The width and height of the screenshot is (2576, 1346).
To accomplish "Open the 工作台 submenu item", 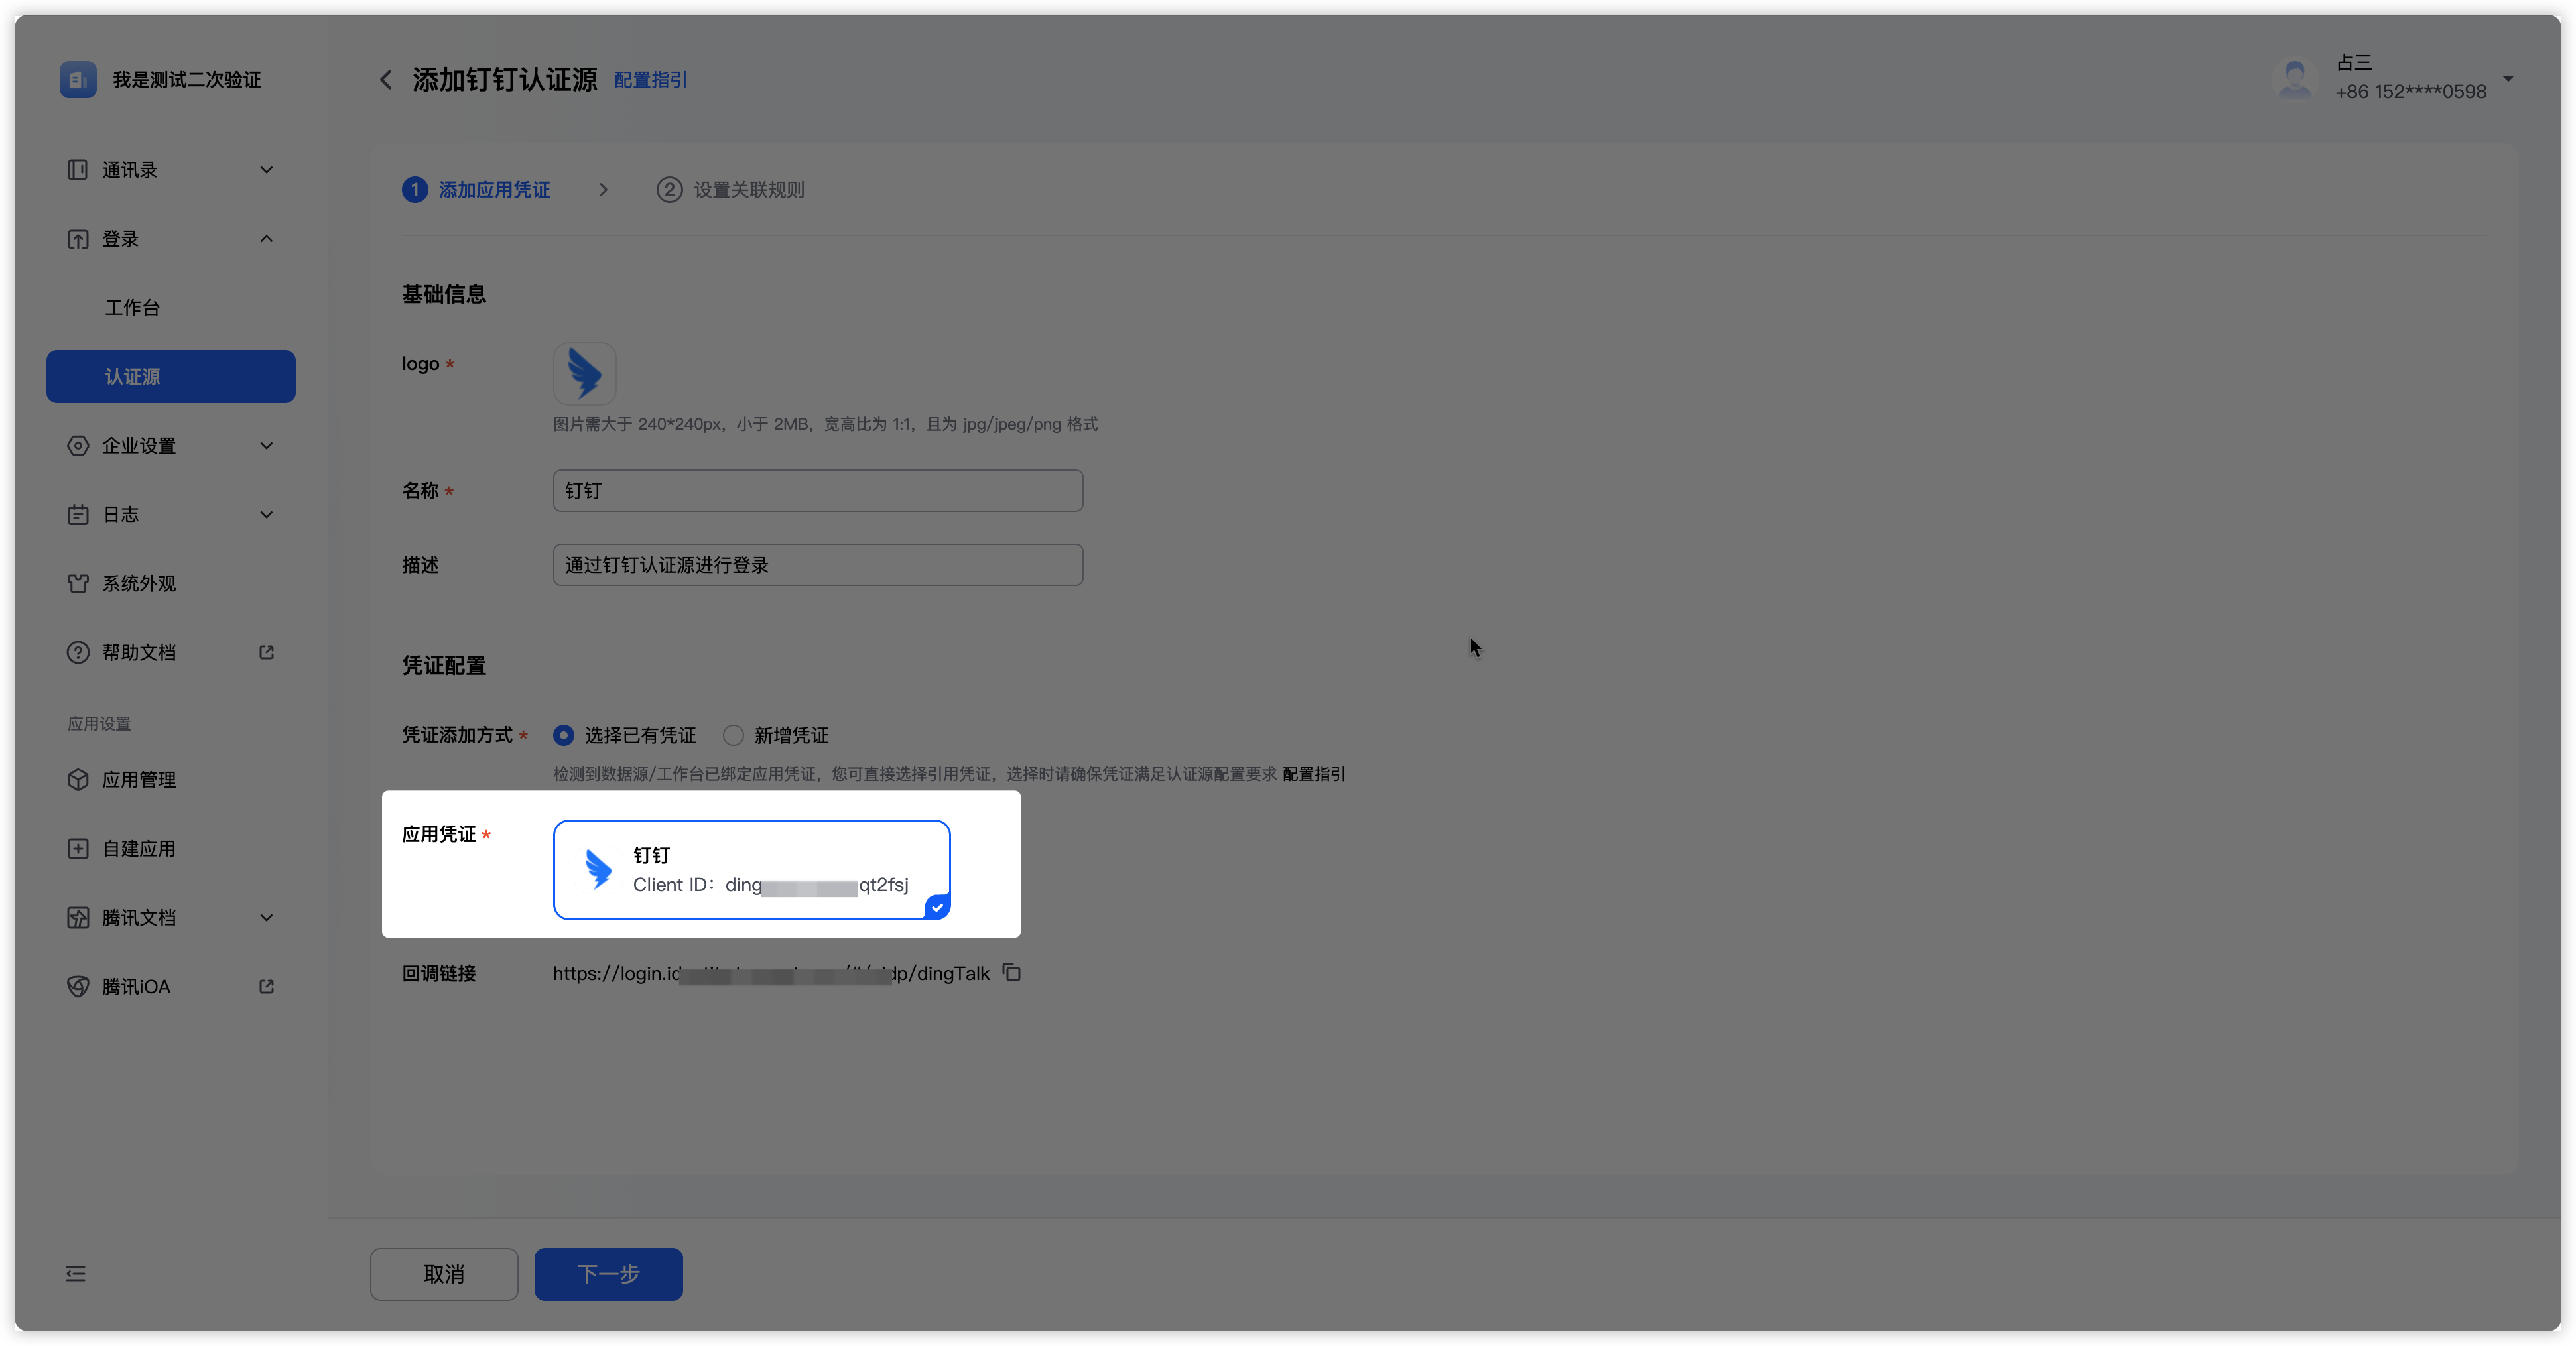I will [132, 308].
